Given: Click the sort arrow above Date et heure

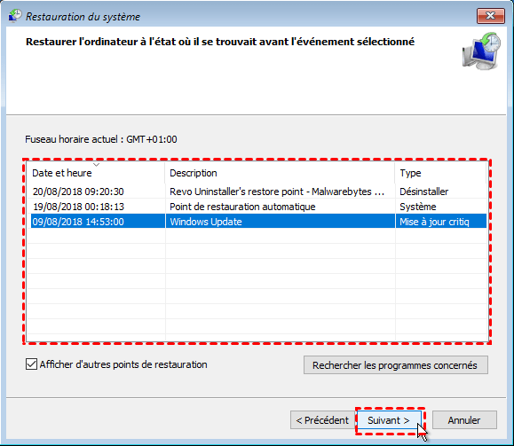Looking at the screenshot, I should coord(96,164).
